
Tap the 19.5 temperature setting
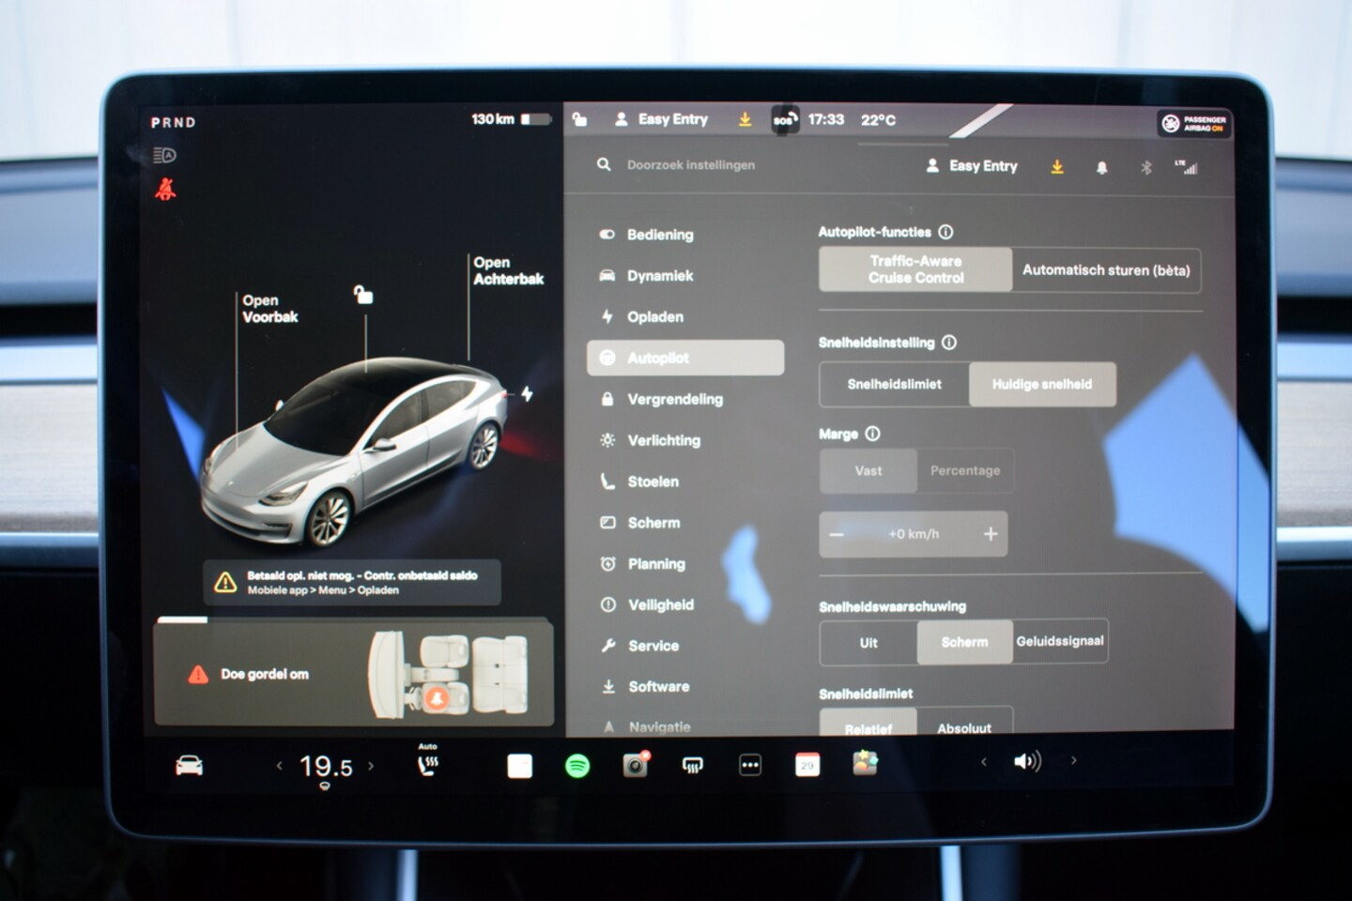point(326,767)
